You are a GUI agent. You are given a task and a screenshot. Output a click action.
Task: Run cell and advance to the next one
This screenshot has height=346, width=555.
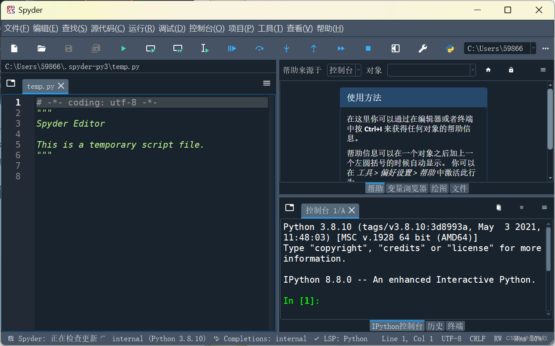tap(178, 48)
